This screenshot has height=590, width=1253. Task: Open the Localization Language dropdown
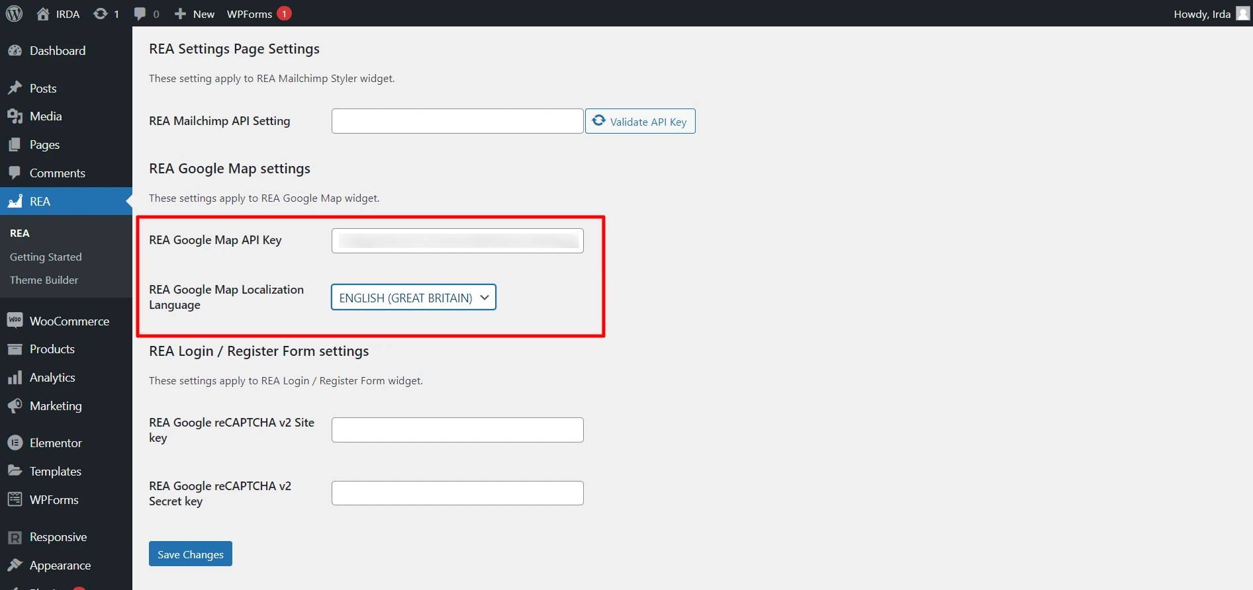tap(414, 298)
